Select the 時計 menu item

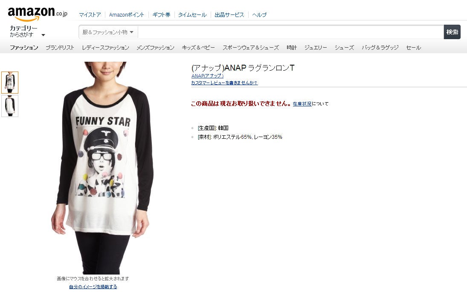click(x=292, y=48)
